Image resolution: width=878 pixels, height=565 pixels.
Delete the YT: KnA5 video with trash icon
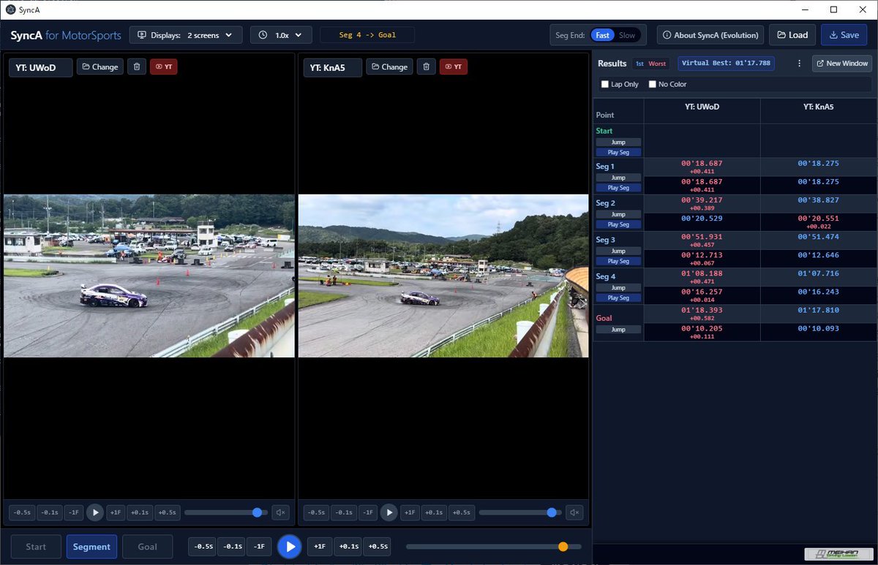coord(426,67)
